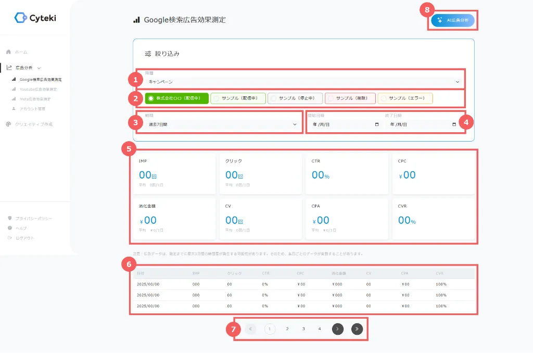
Task: Click the ログアウト exit icon
Action: click(9, 238)
